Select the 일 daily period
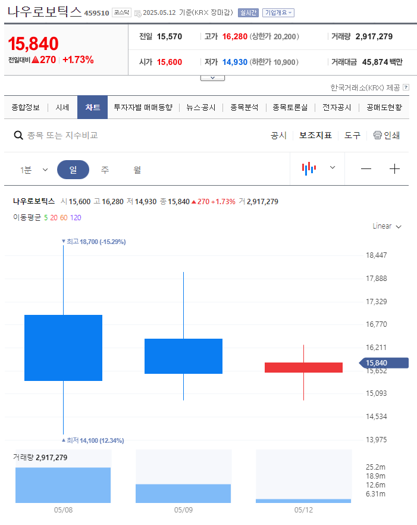The height and width of the screenshot is (525, 417). [x=73, y=170]
